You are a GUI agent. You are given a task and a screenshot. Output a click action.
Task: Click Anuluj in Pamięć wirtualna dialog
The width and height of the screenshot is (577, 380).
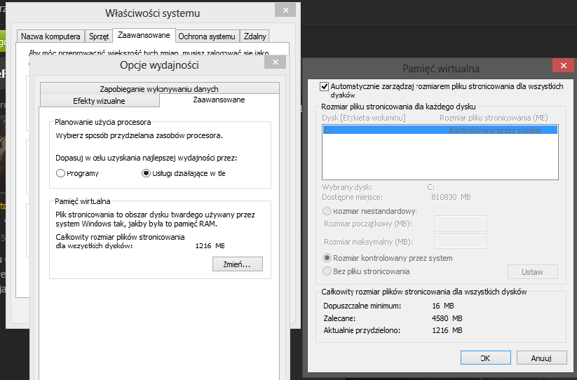click(541, 358)
